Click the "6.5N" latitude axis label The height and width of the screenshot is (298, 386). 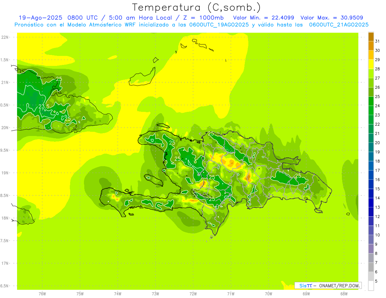coord(4,286)
